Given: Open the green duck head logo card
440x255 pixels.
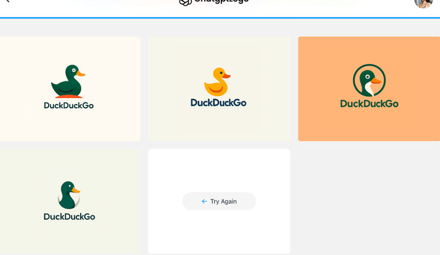Looking at the screenshot, I should click(x=70, y=202).
